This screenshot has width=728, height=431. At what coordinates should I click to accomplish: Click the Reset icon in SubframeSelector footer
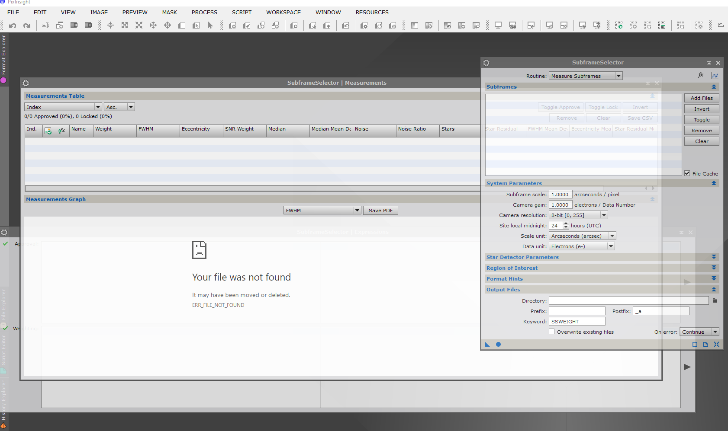[716, 345]
